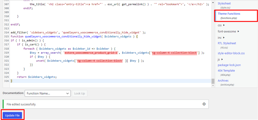Screen dimensions: 258x120
Task: Dismiss the 'File edited successfully' notice
Action: click(x=204, y=104)
